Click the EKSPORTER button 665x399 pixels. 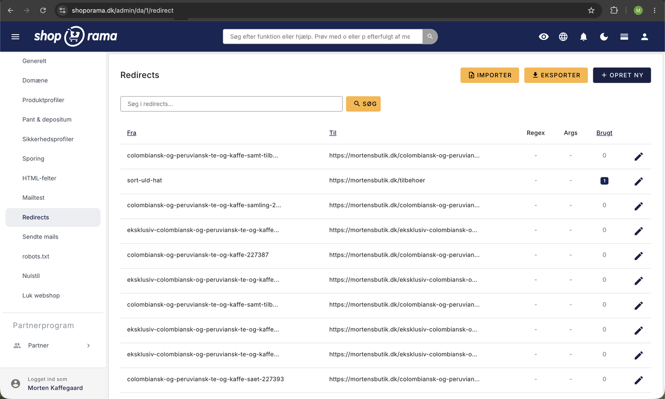pyautogui.click(x=556, y=75)
